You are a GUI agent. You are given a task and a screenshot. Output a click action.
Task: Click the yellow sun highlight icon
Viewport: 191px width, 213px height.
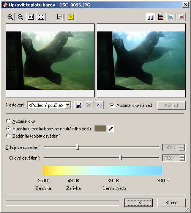tap(71, 17)
